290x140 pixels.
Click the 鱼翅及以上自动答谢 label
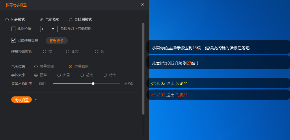[76, 29]
